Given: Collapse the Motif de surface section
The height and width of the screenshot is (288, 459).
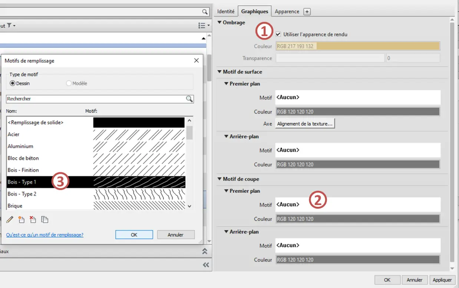Looking at the screenshot, I should tap(219, 72).
